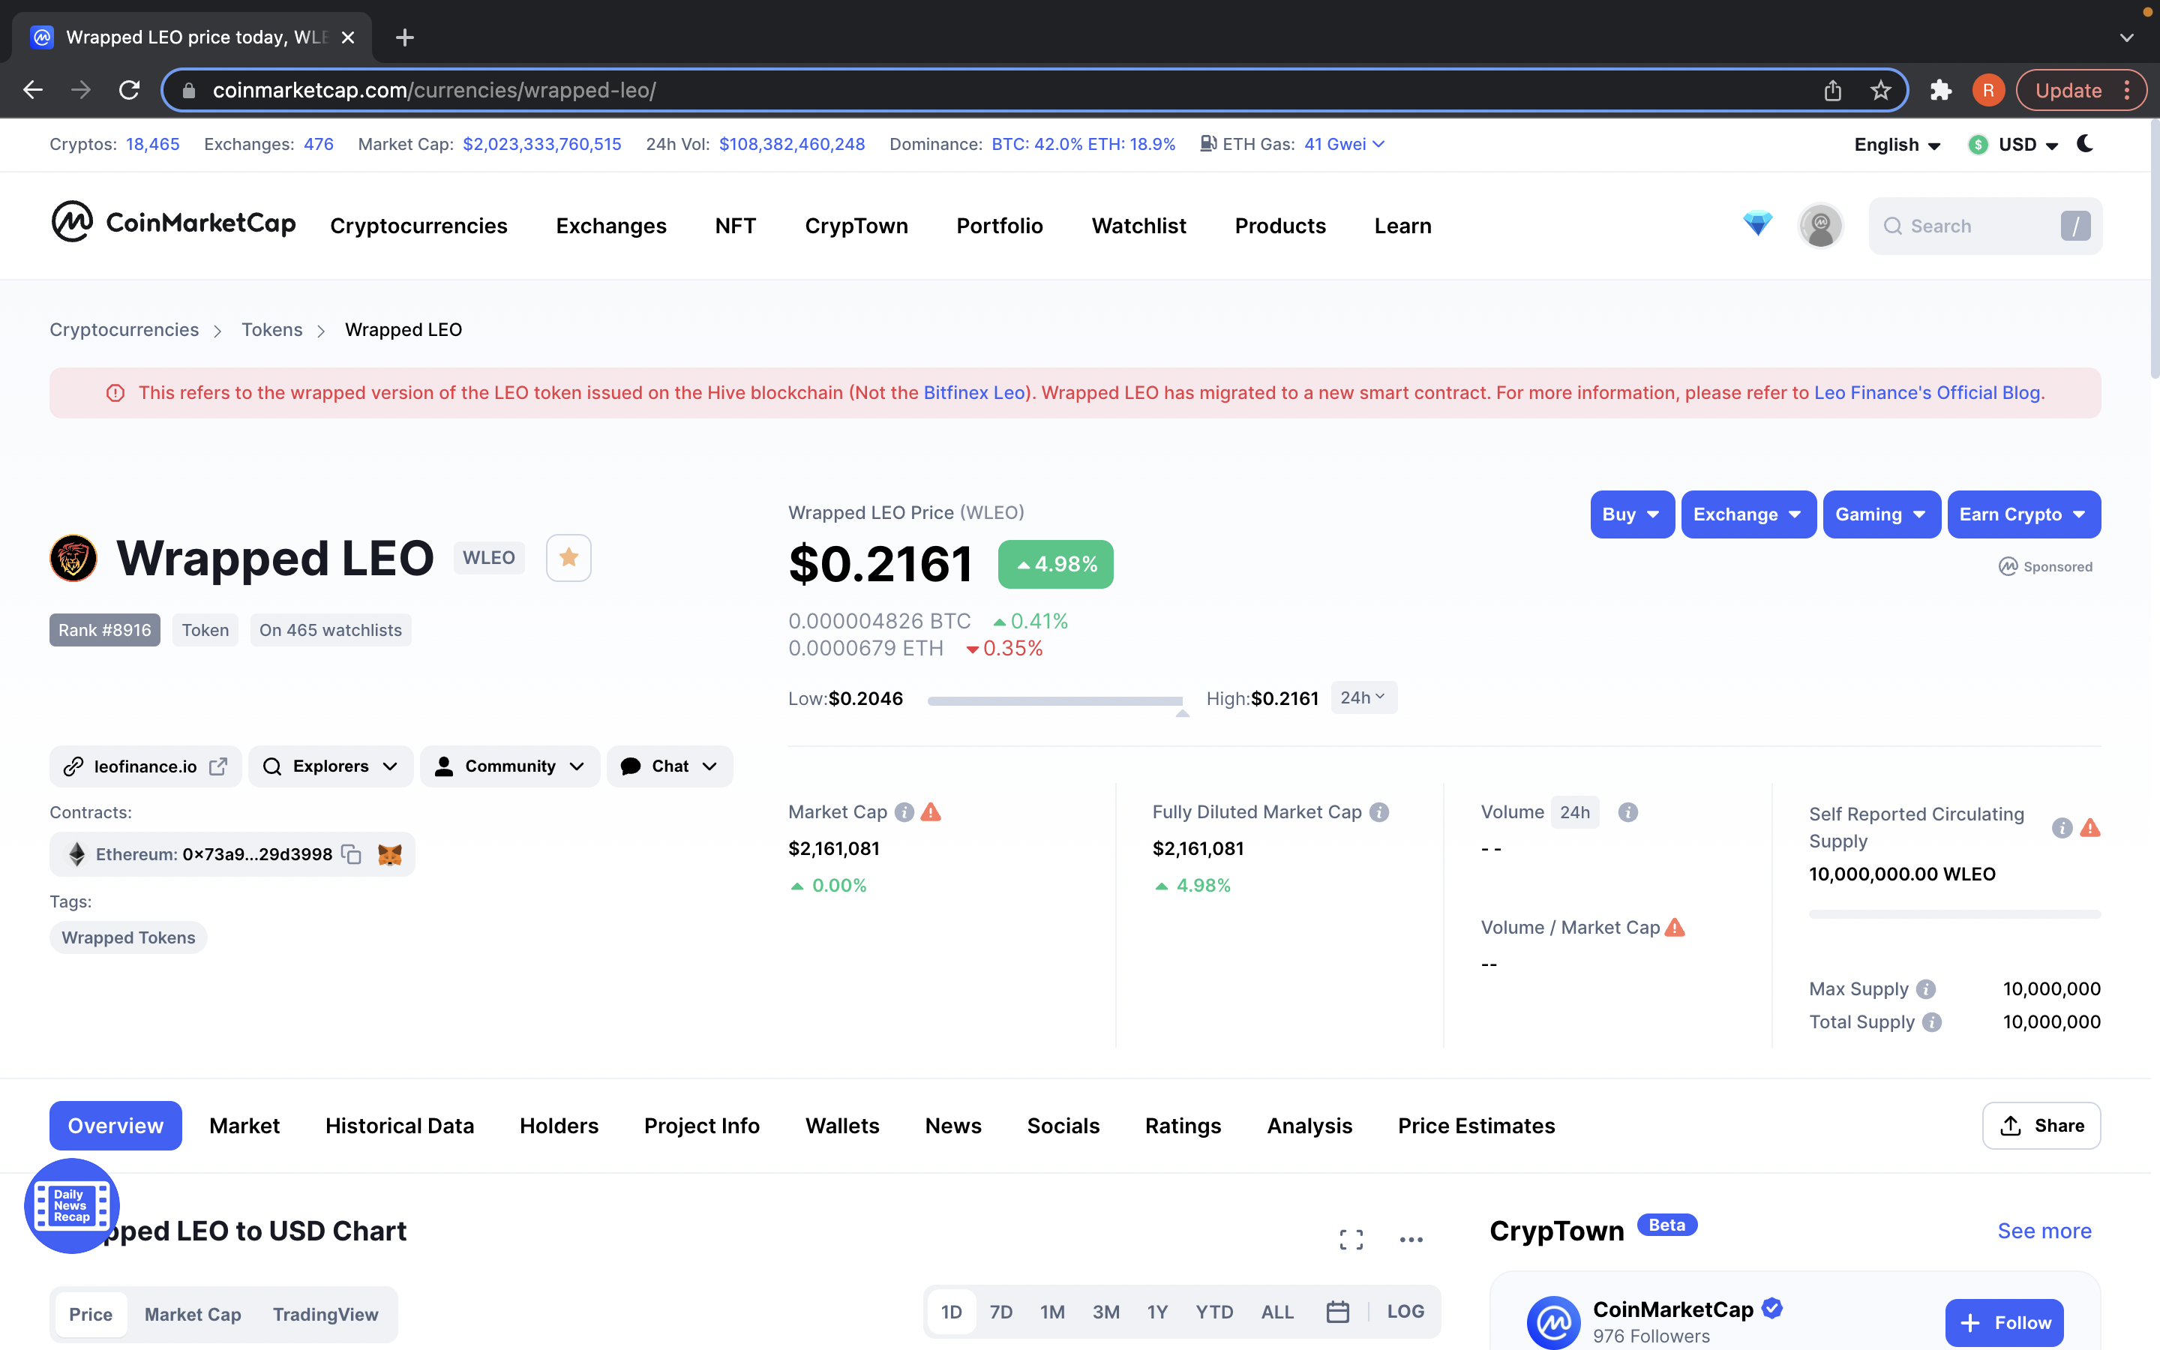Image resolution: width=2160 pixels, height=1350 pixels.
Task: Click Volume info icon
Action: click(1628, 811)
